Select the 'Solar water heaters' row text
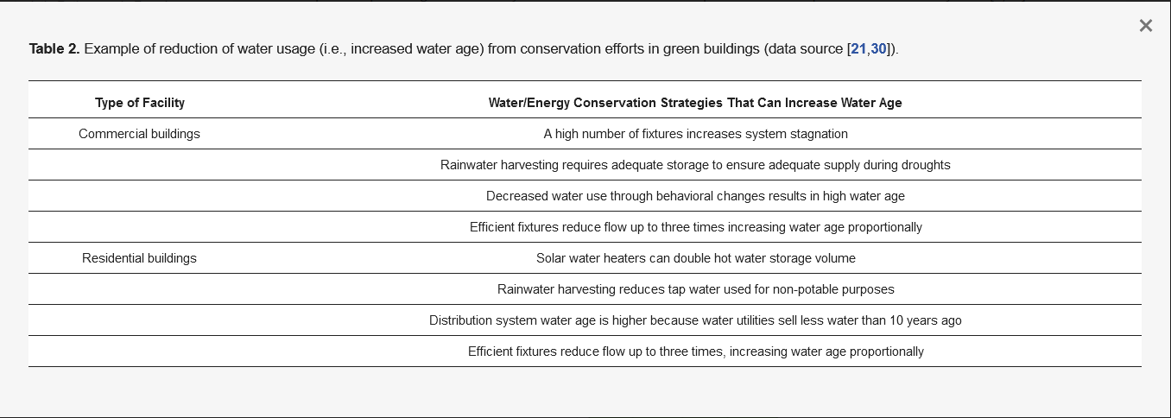 pyautogui.click(x=695, y=258)
